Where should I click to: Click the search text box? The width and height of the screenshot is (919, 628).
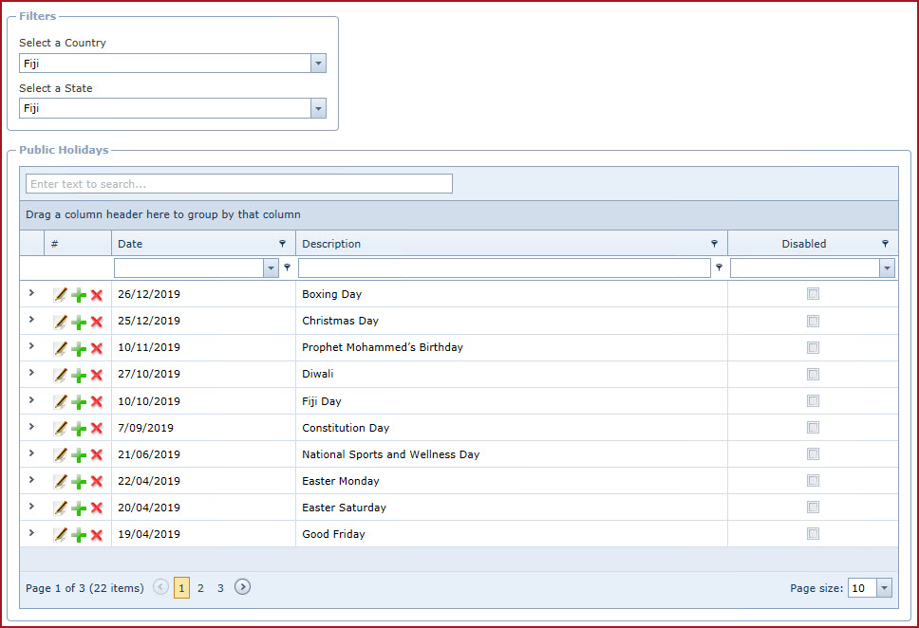point(238,184)
